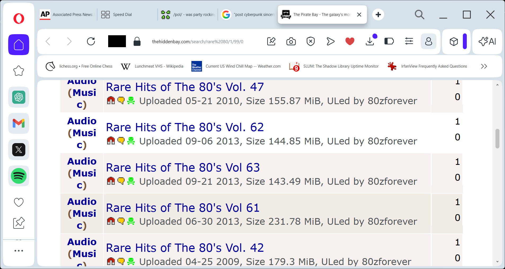Open the extensions cube icon

coord(454,41)
